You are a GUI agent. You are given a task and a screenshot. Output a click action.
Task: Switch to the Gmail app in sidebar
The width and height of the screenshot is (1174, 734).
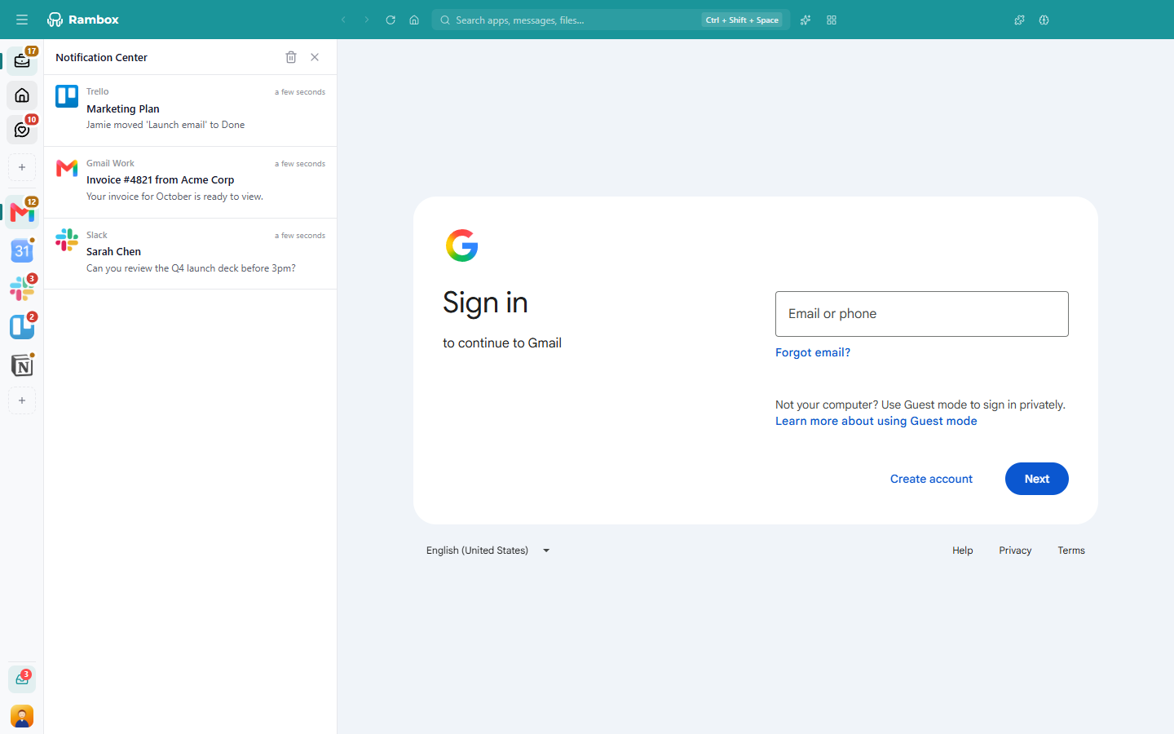pyautogui.click(x=22, y=212)
